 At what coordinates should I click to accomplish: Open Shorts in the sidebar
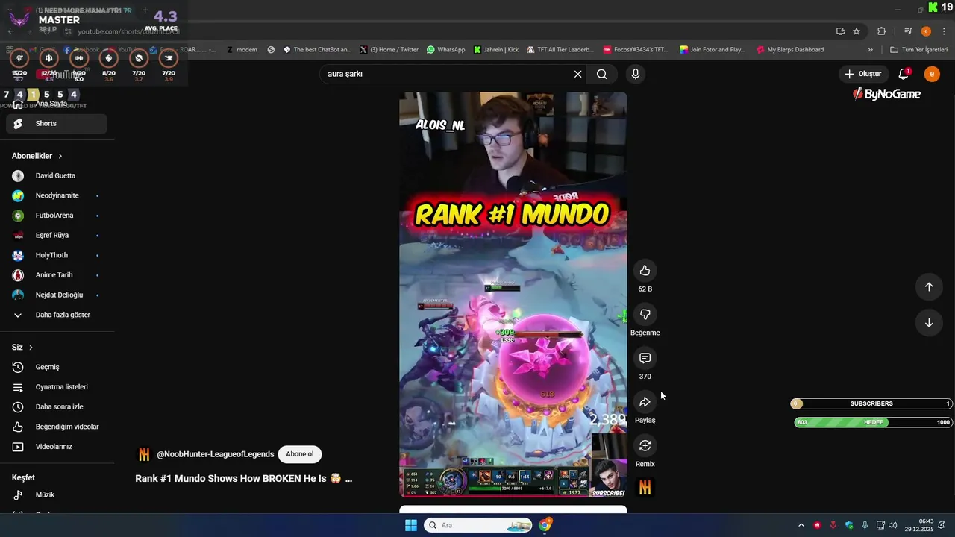pyautogui.click(x=57, y=124)
